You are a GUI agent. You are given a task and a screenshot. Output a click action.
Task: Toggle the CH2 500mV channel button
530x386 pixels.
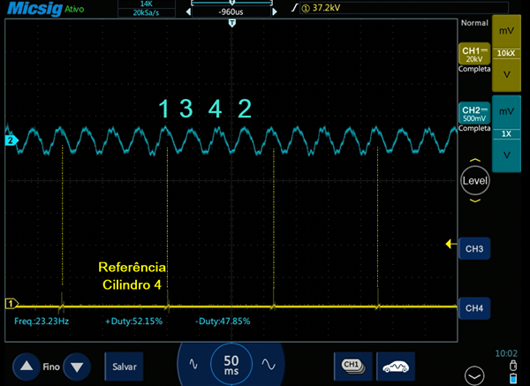[474, 117]
